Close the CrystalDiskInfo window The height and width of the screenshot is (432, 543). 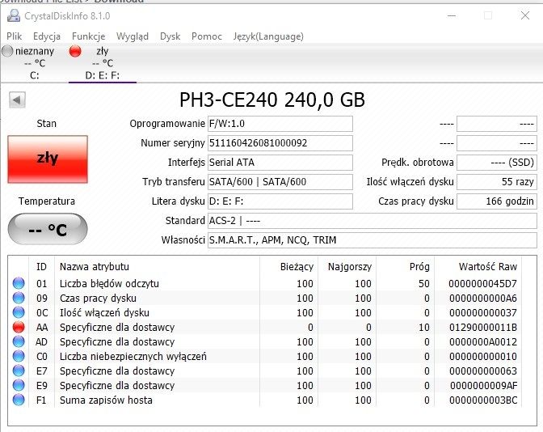[x=525, y=15]
